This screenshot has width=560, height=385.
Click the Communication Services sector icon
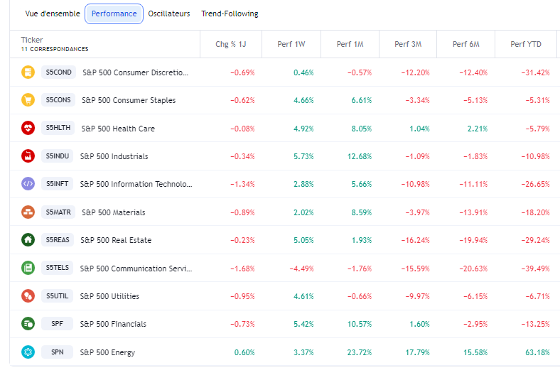[28, 269]
